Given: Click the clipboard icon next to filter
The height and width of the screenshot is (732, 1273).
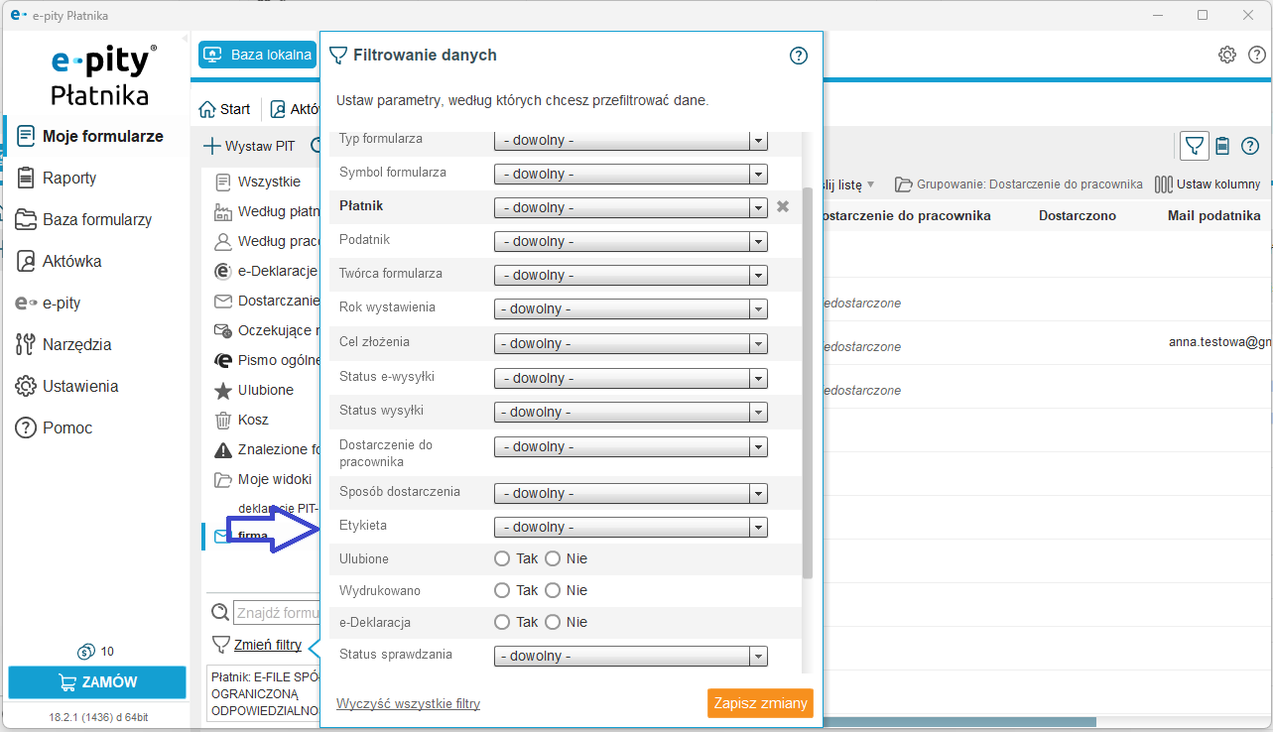Looking at the screenshot, I should coord(1222,146).
